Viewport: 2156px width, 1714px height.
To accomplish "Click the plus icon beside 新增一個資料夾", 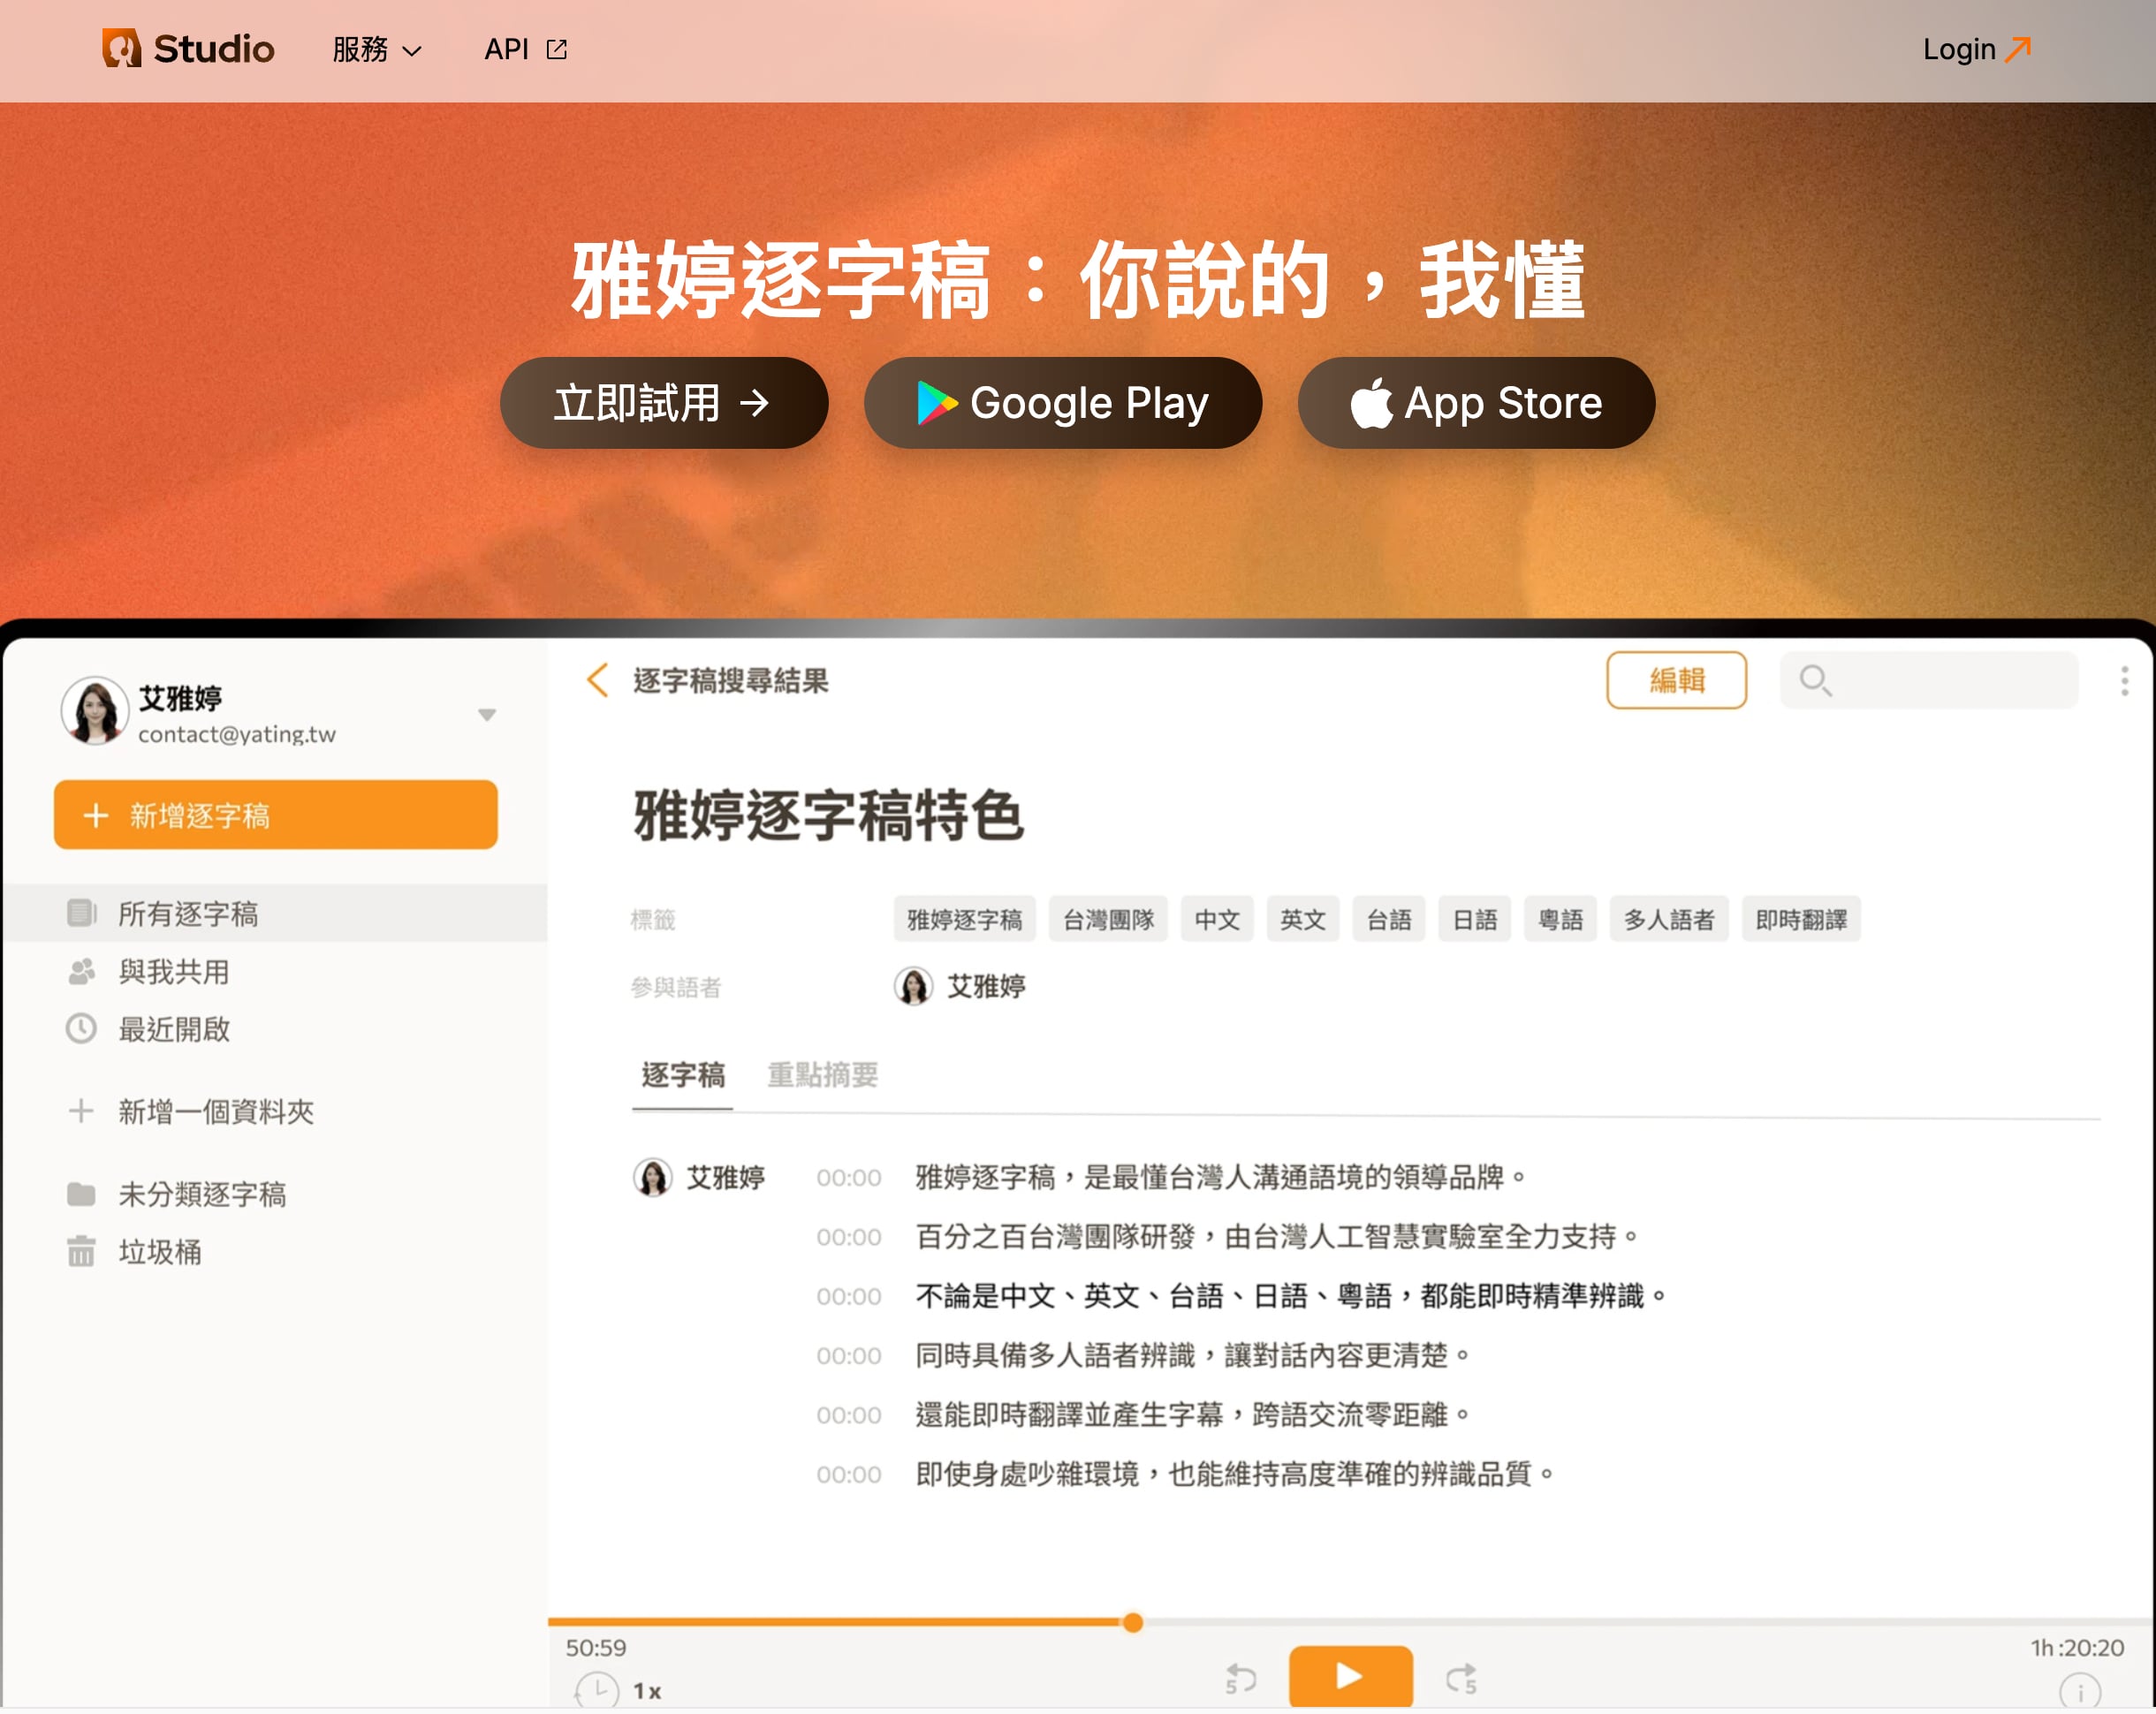I will tap(81, 1111).
